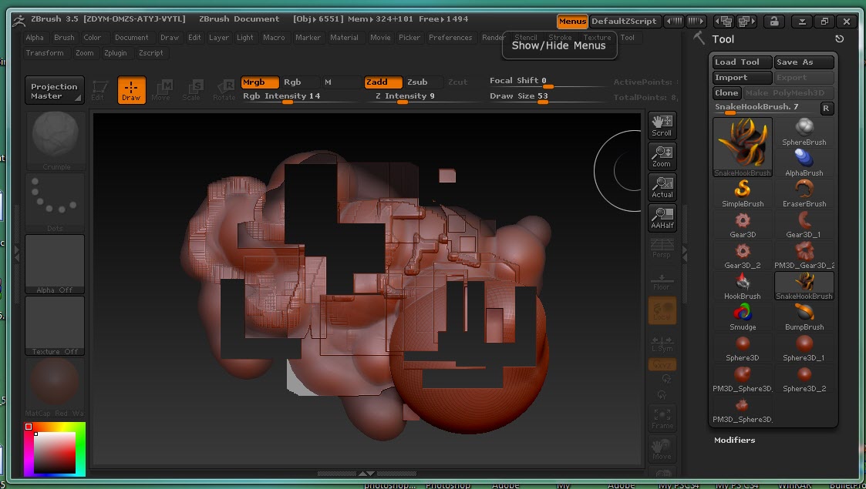Adjust the SnakeHookBrush tool selection slider
Viewport: 866px width, 489px height.
click(764, 108)
